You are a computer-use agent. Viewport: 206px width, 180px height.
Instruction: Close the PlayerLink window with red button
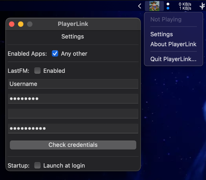pyautogui.click(x=12, y=24)
